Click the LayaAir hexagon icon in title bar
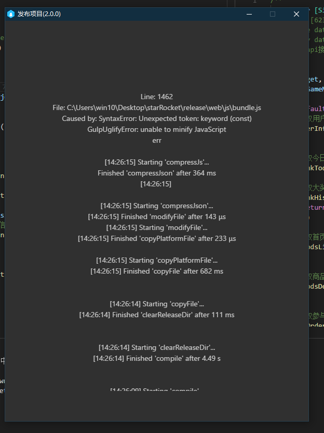The height and width of the screenshot is (433, 324). [x=11, y=14]
